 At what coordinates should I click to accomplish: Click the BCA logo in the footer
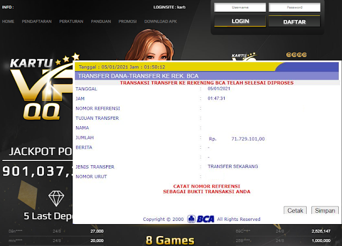click(200, 219)
